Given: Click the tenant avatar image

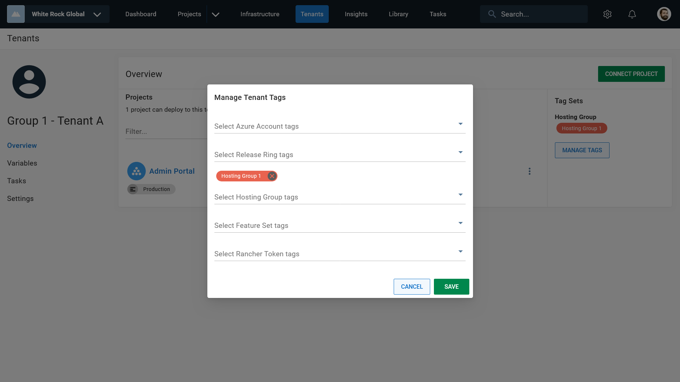Looking at the screenshot, I should tap(29, 82).
